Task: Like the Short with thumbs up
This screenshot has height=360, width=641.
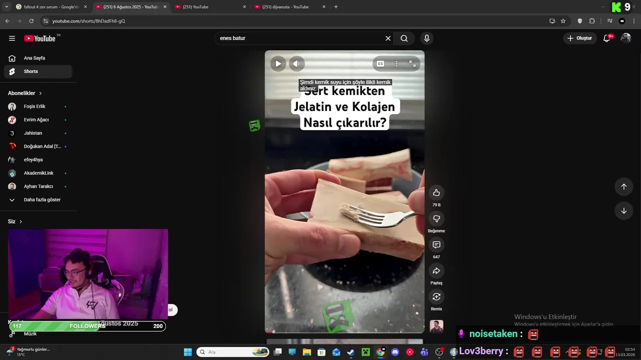Action: (436, 192)
